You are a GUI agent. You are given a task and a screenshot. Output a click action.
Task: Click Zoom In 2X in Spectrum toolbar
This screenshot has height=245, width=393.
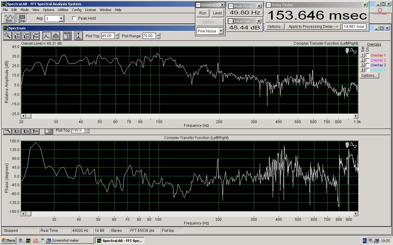[17, 36]
